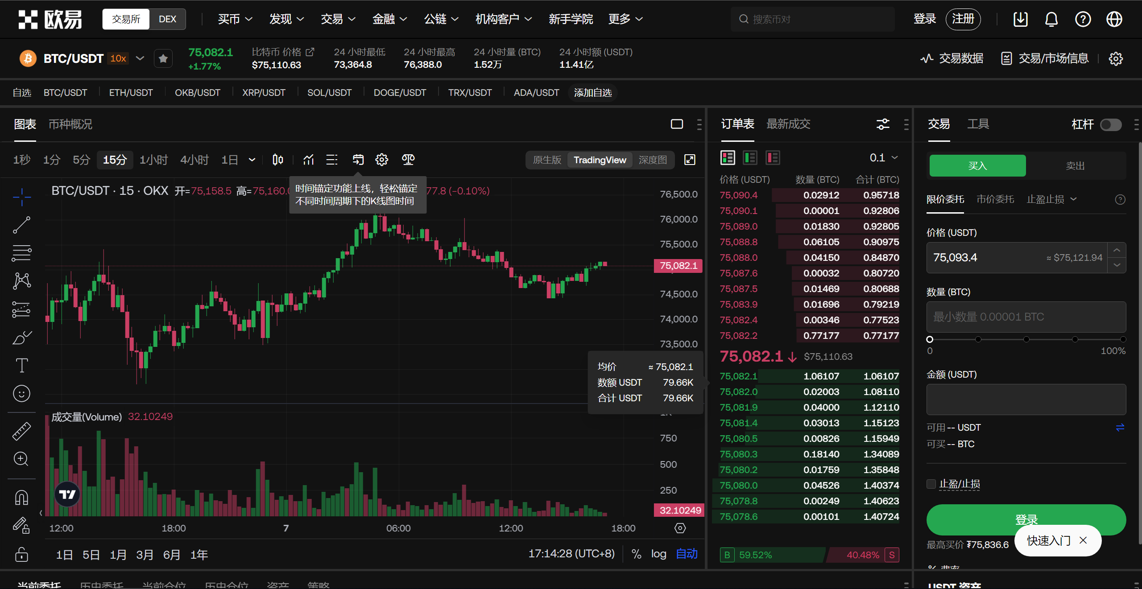The height and width of the screenshot is (589, 1142).
Task: Select the buy-only green order book view
Action: (x=750, y=157)
